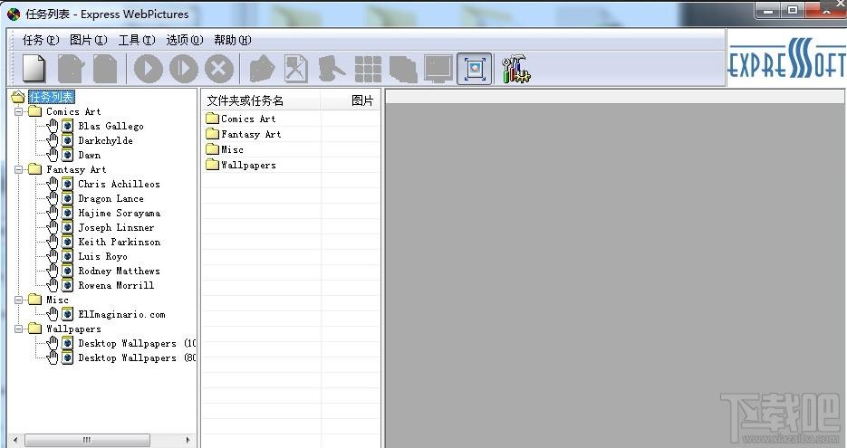Click the hand icon beside Dawn
This screenshot has height=448, width=847.
coord(52,155)
